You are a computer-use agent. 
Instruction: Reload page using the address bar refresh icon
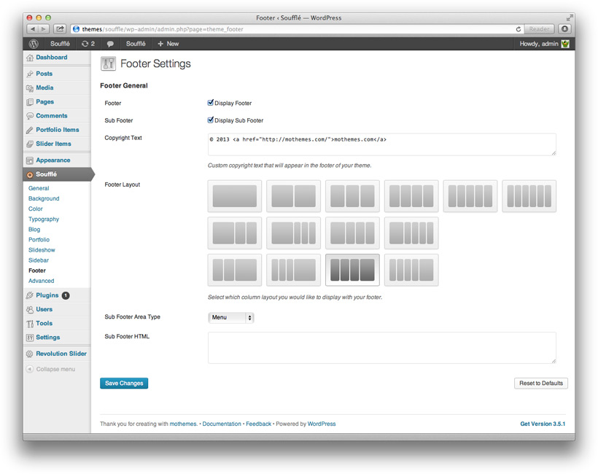coord(519,29)
